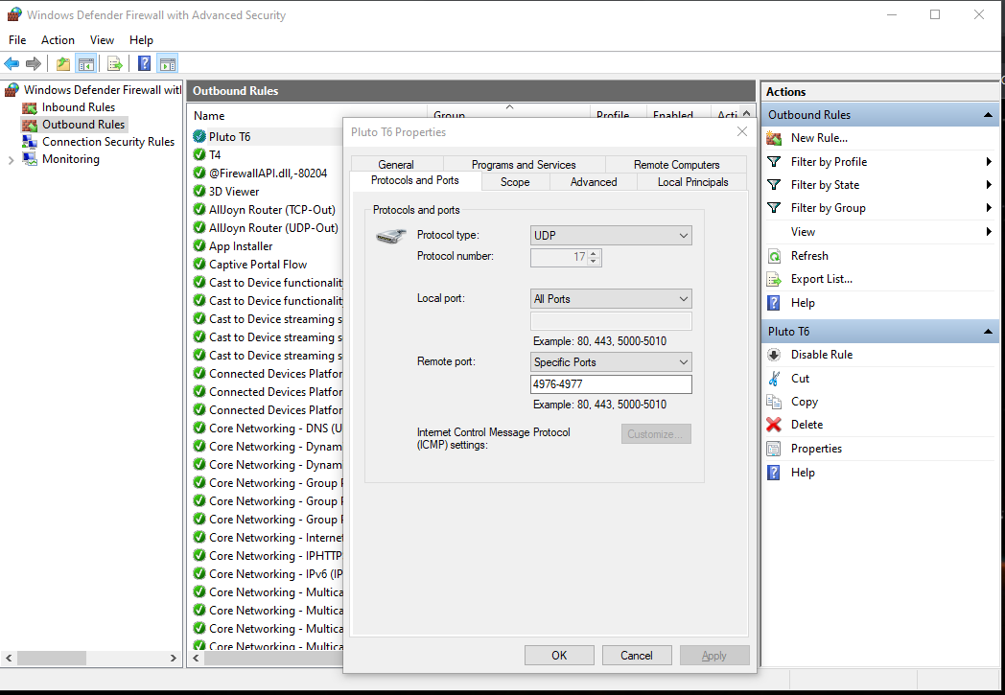This screenshot has width=1005, height=695.
Task: Click Export List in the Actions pane
Action: click(821, 279)
